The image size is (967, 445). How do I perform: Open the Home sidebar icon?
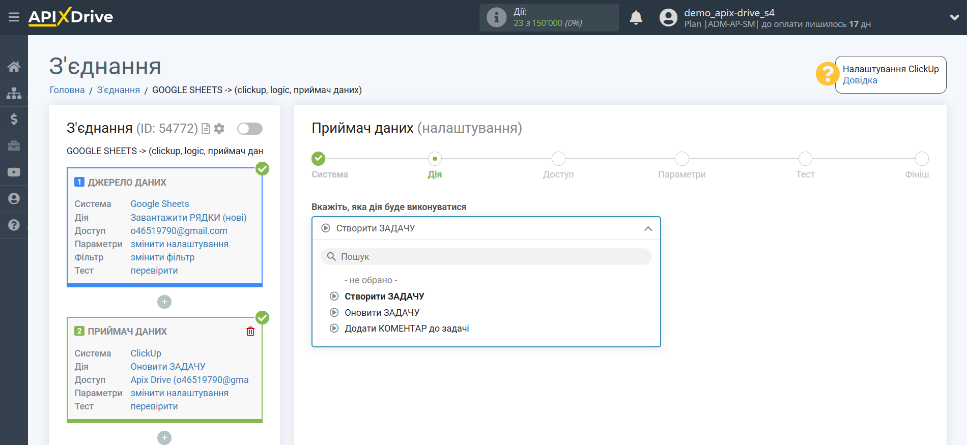click(x=14, y=67)
